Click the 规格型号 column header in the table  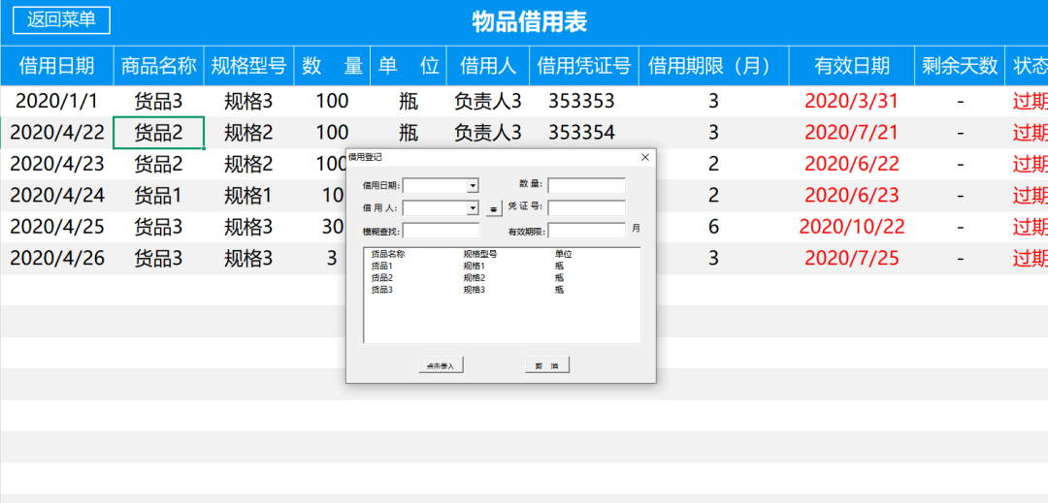(248, 66)
